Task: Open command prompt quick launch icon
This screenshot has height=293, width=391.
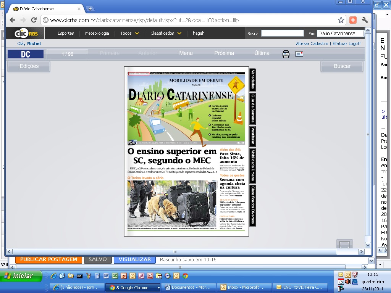Action: point(79,276)
